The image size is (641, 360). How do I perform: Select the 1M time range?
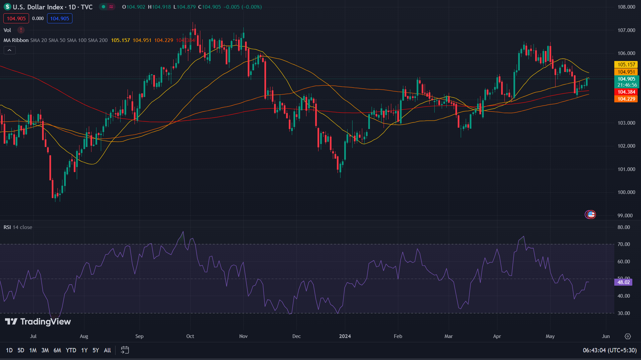coord(33,350)
